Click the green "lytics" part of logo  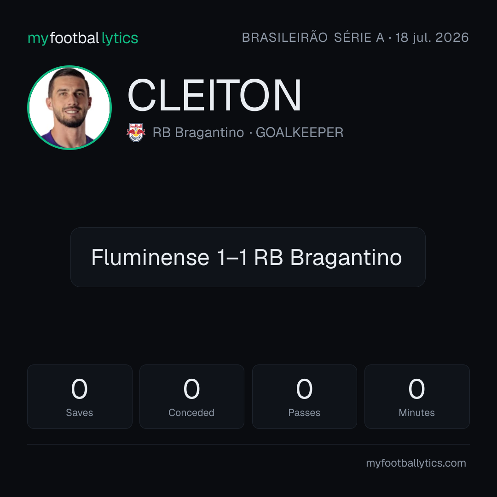click(x=120, y=38)
